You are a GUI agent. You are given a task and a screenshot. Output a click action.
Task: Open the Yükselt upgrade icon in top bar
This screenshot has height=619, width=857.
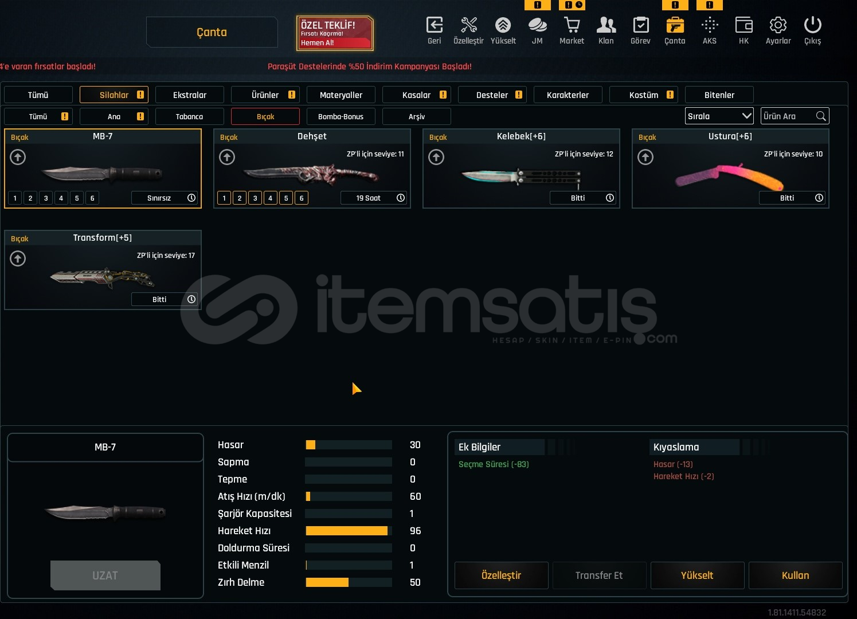coord(503,26)
